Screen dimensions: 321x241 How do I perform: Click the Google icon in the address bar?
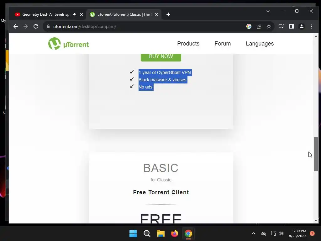click(249, 26)
